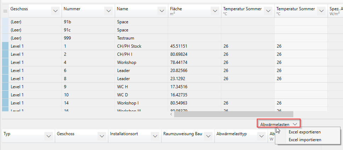Choose Excel exportieren from the menu
This screenshot has height=150, width=343.
[305, 132]
